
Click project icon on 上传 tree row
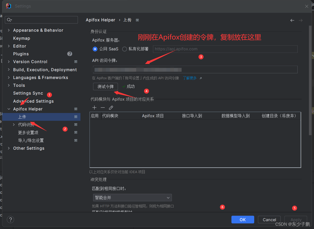pyautogui.click(x=76, y=117)
